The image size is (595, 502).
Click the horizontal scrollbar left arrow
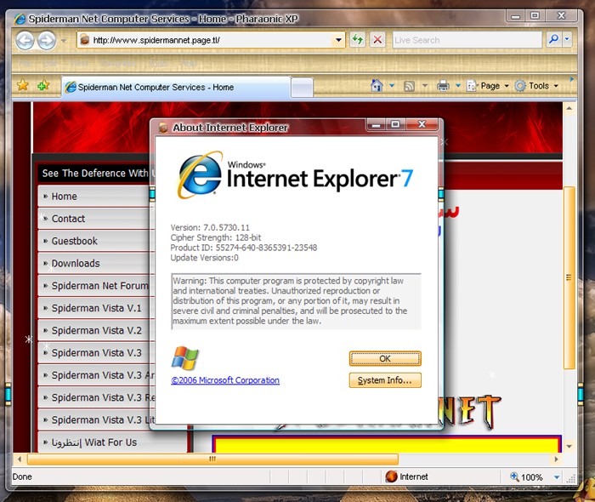pyautogui.click(x=20, y=459)
